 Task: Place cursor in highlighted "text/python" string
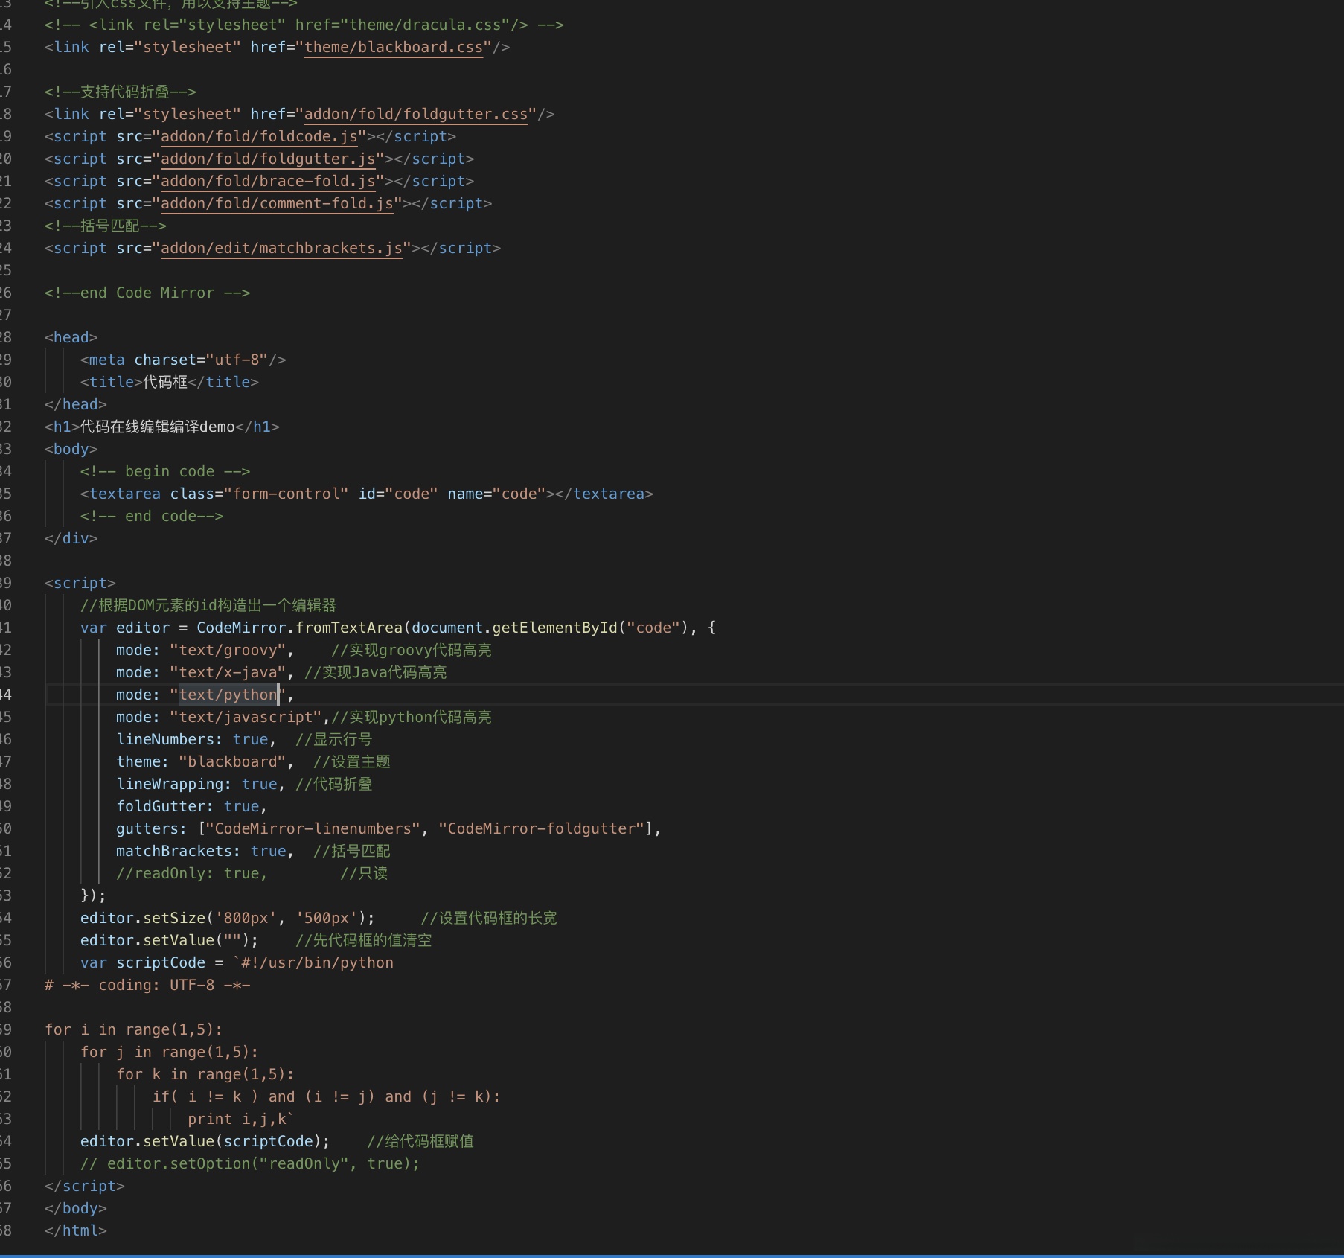(x=228, y=695)
